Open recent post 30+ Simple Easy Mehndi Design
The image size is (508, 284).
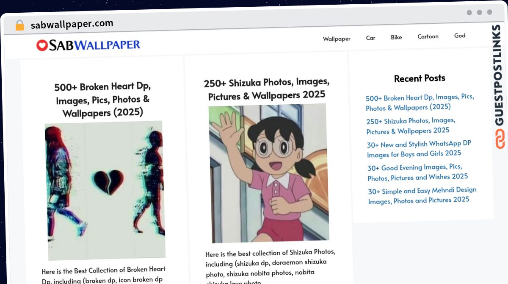point(422,195)
